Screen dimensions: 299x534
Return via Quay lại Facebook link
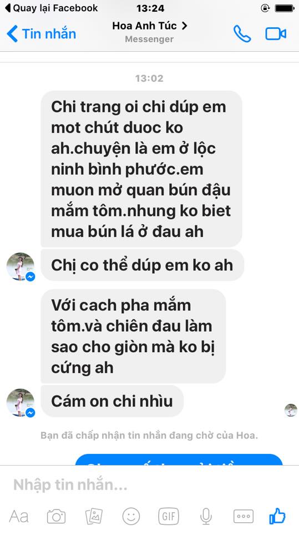[x=52, y=8]
